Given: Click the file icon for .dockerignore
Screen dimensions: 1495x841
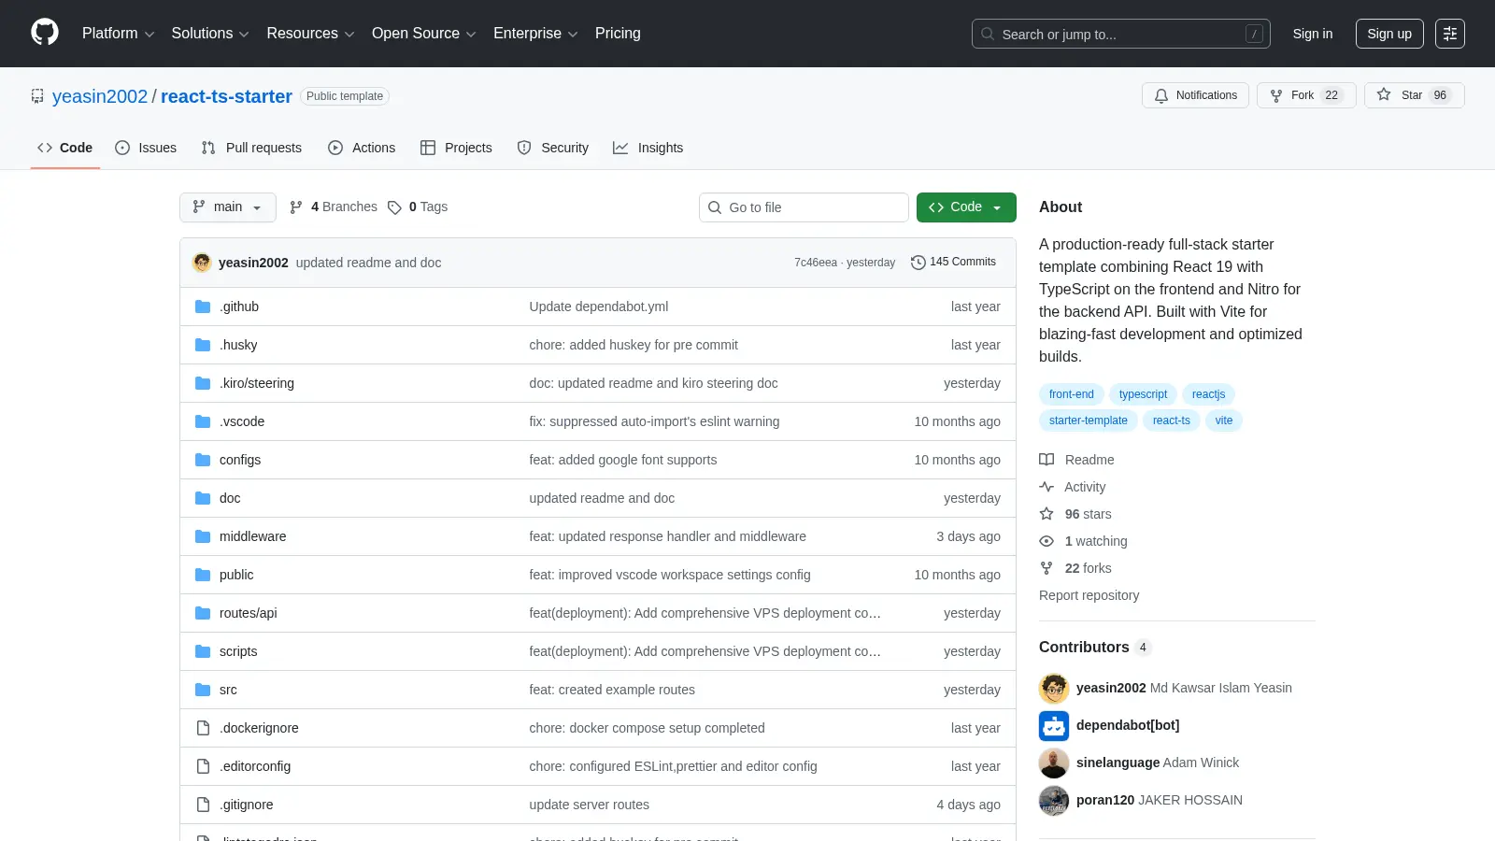Looking at the screenshot, I should [x=203, y=728].
